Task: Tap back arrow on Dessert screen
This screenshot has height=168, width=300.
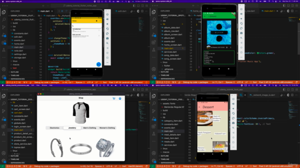Action: (199, 107)
